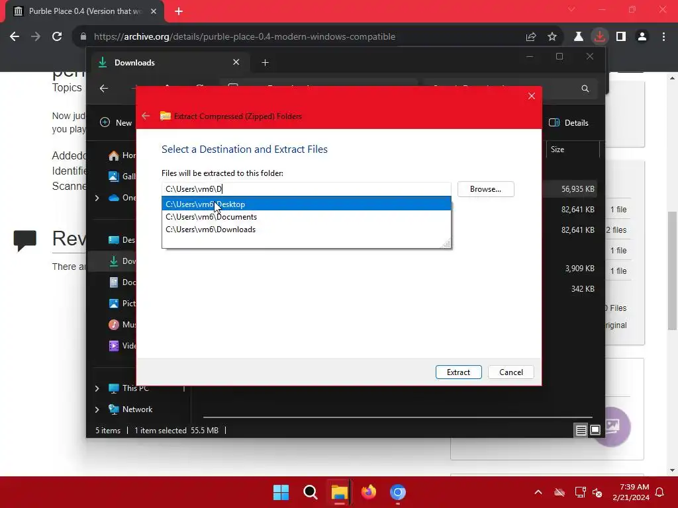Open Music quick access folder
The image size is (678, 508).
click(122, 324)
